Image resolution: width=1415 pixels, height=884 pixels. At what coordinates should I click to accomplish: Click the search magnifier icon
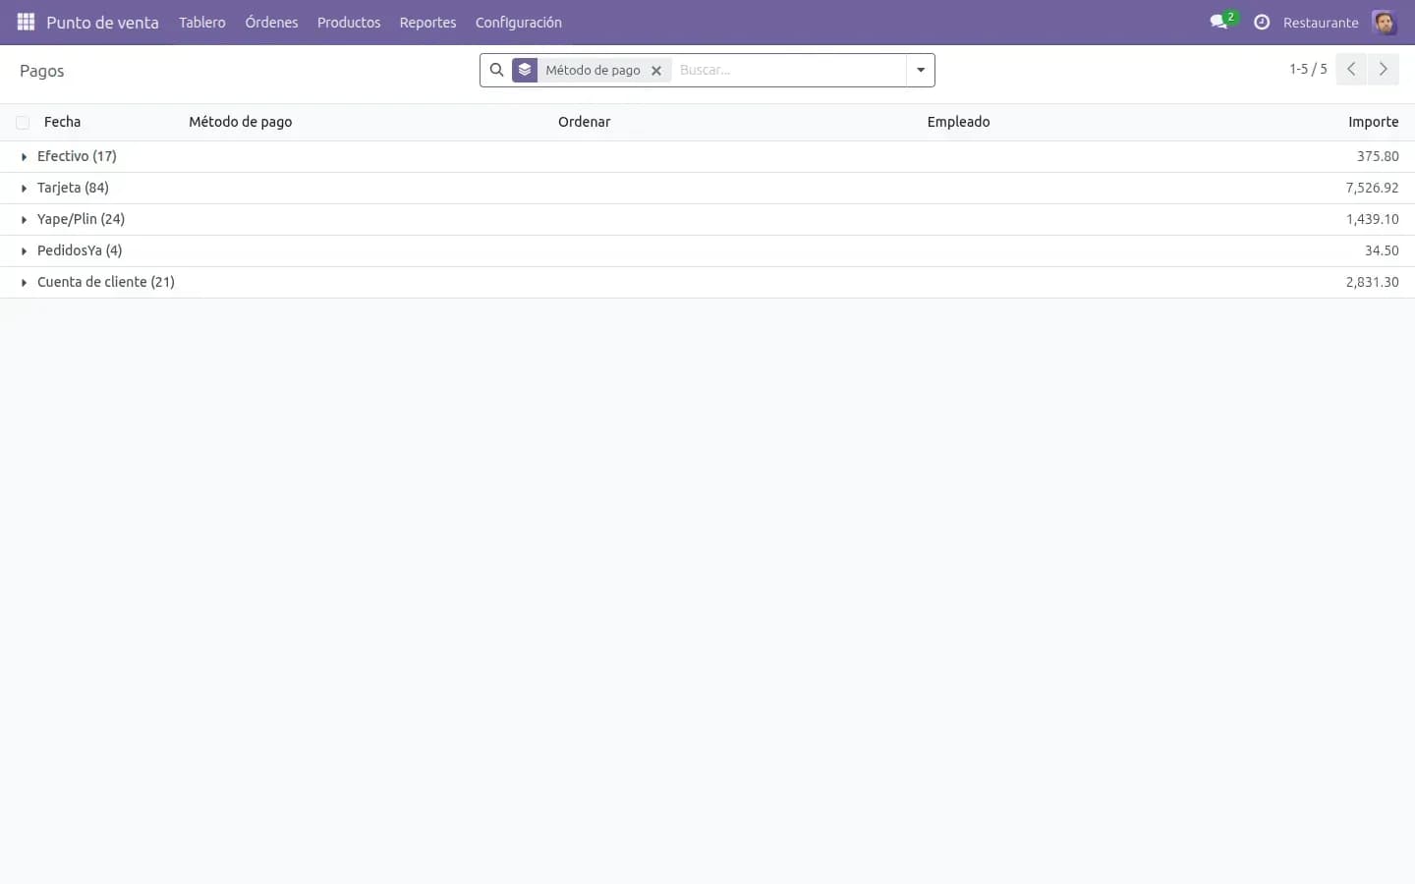pyautogui.click(x=496, y=70)
